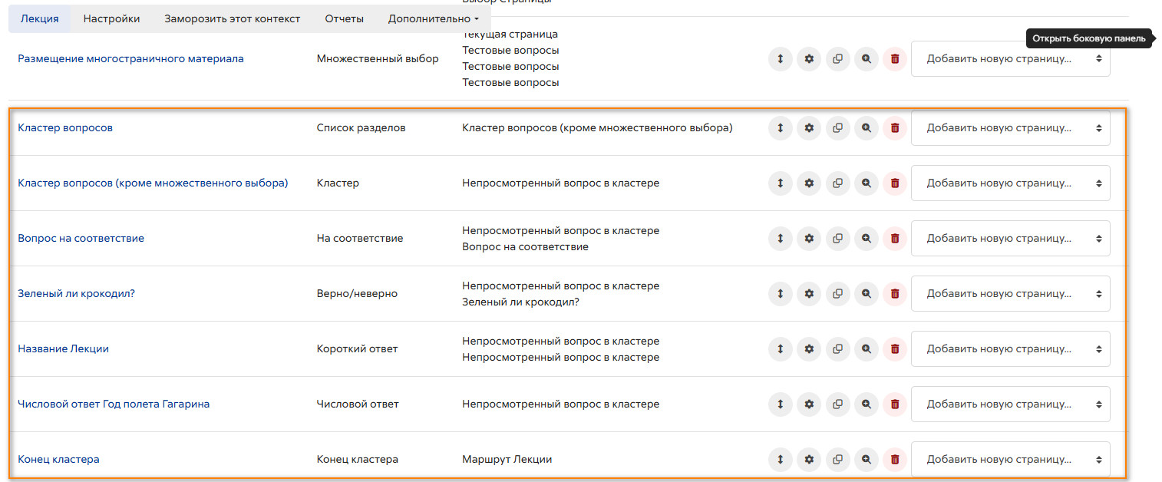
Task: Duplicate the Конец кластера page
Action: pyautogui.click(x=837, y=460)
